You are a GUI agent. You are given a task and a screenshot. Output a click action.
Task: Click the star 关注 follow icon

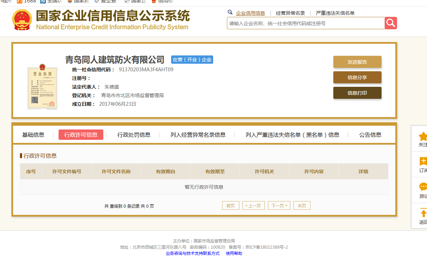pyautogui.click(x=423, y=136)
